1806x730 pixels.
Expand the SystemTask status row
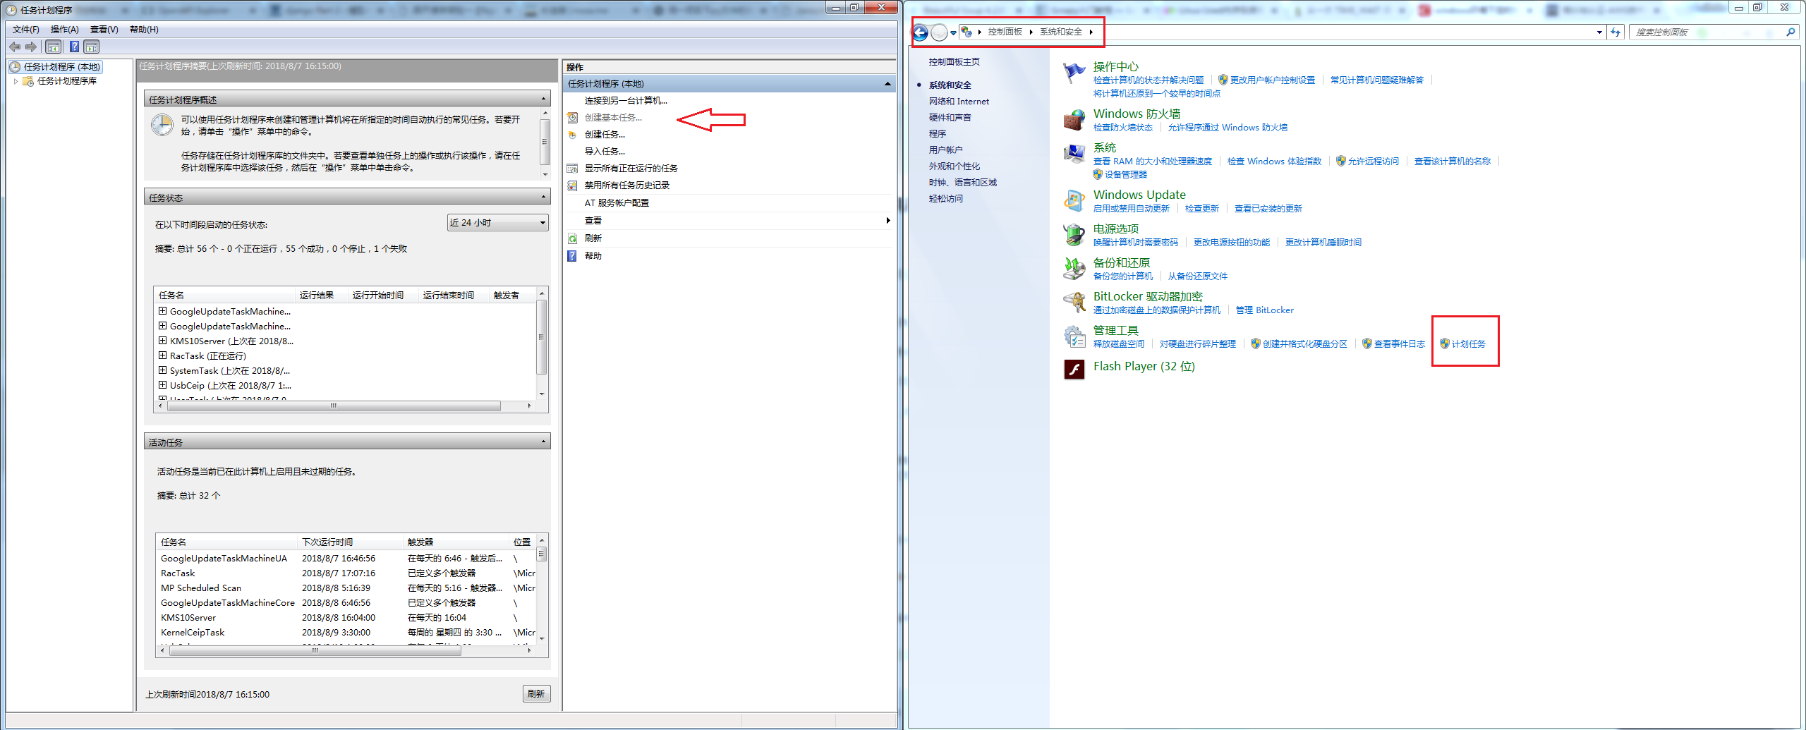162,370
